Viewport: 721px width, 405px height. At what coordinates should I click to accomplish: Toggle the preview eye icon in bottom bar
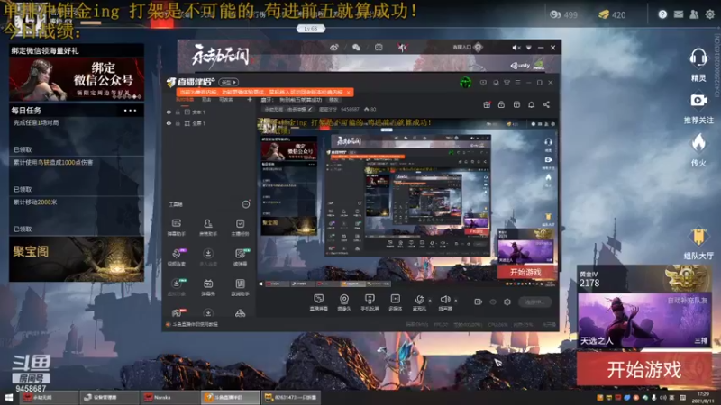493,301
